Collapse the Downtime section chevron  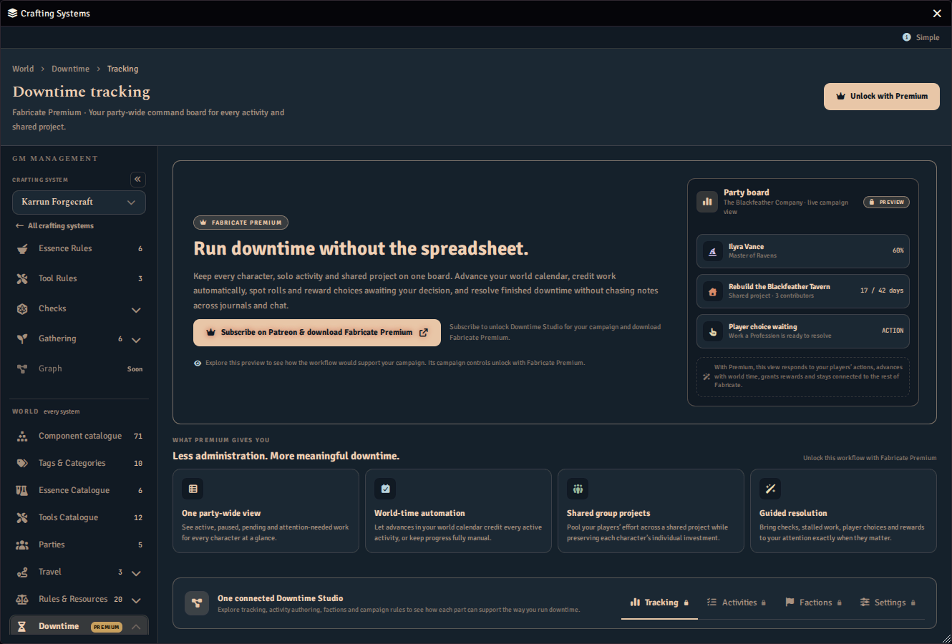point(136,627)
